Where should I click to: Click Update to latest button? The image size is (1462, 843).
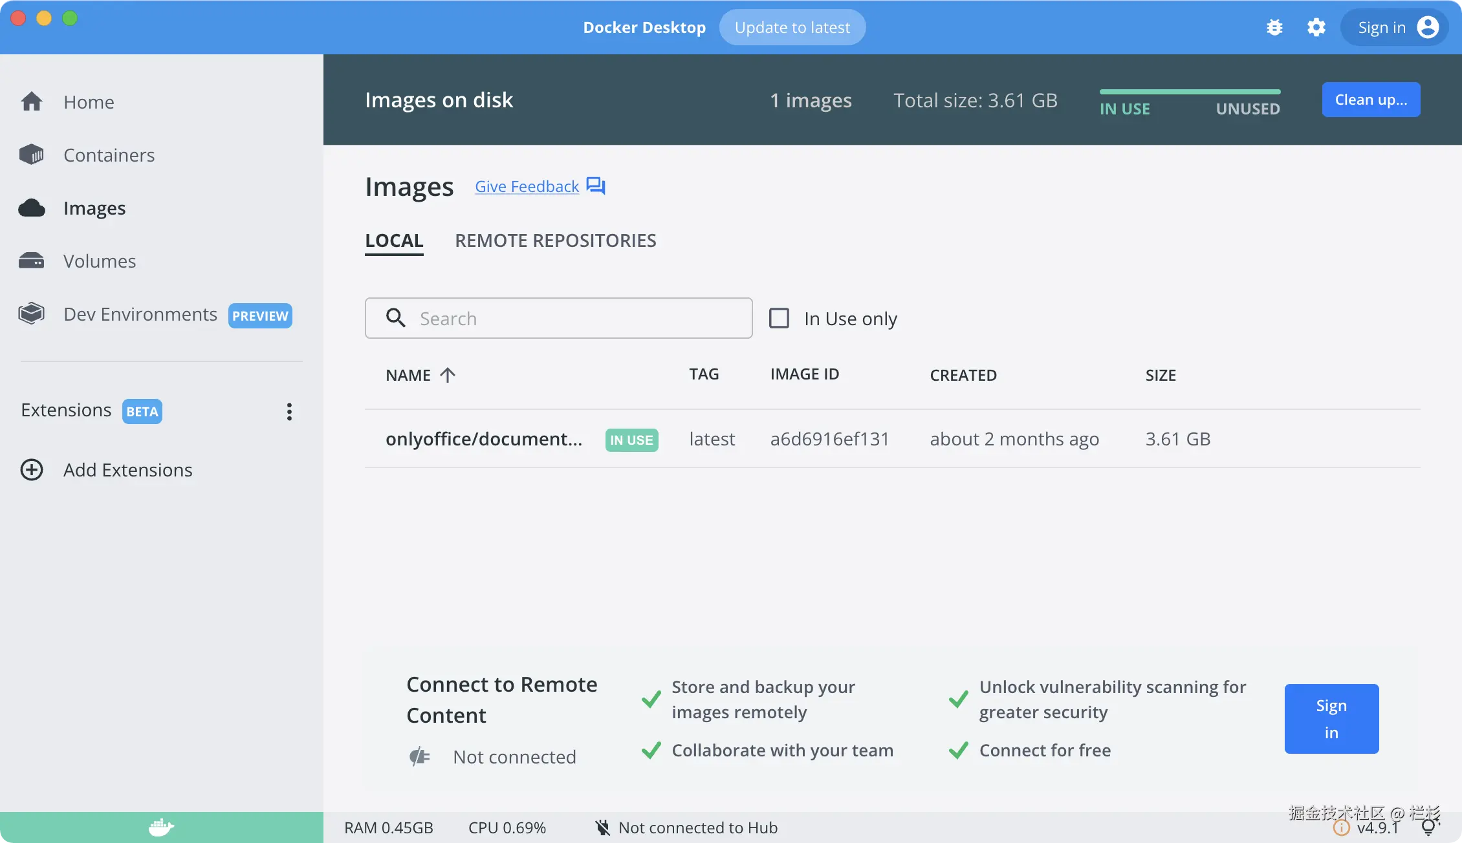click(x=792, y=28)
